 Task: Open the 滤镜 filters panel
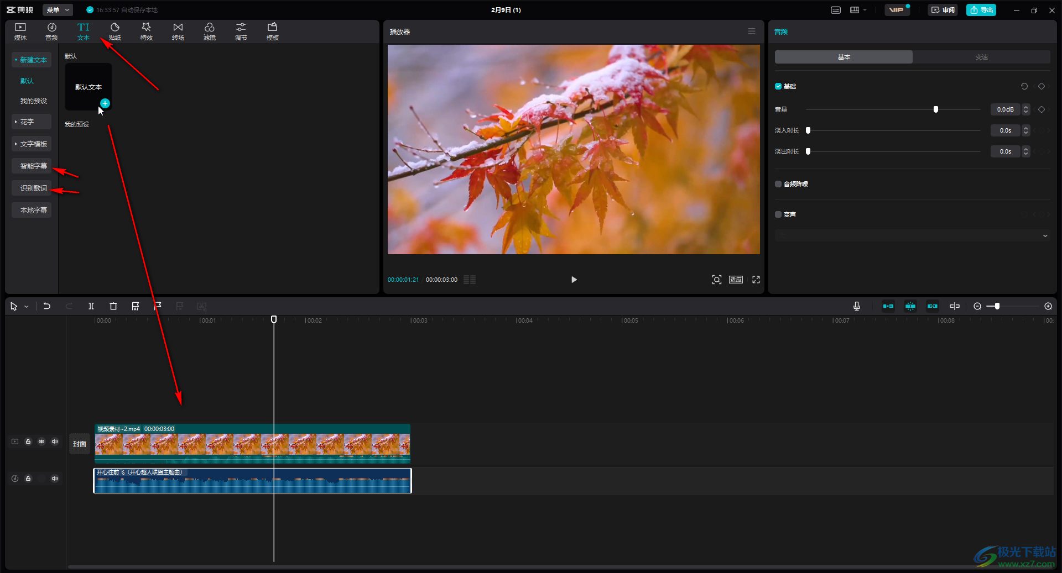click(x=210, y=31)
